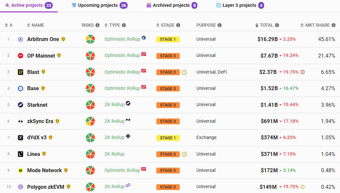This screenshot has width=340, height=193.
Task: Click Linea stage warning icon
Action: click(x=184, y=154)
